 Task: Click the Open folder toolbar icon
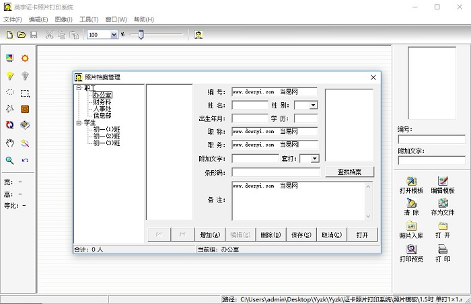point(22,34)
